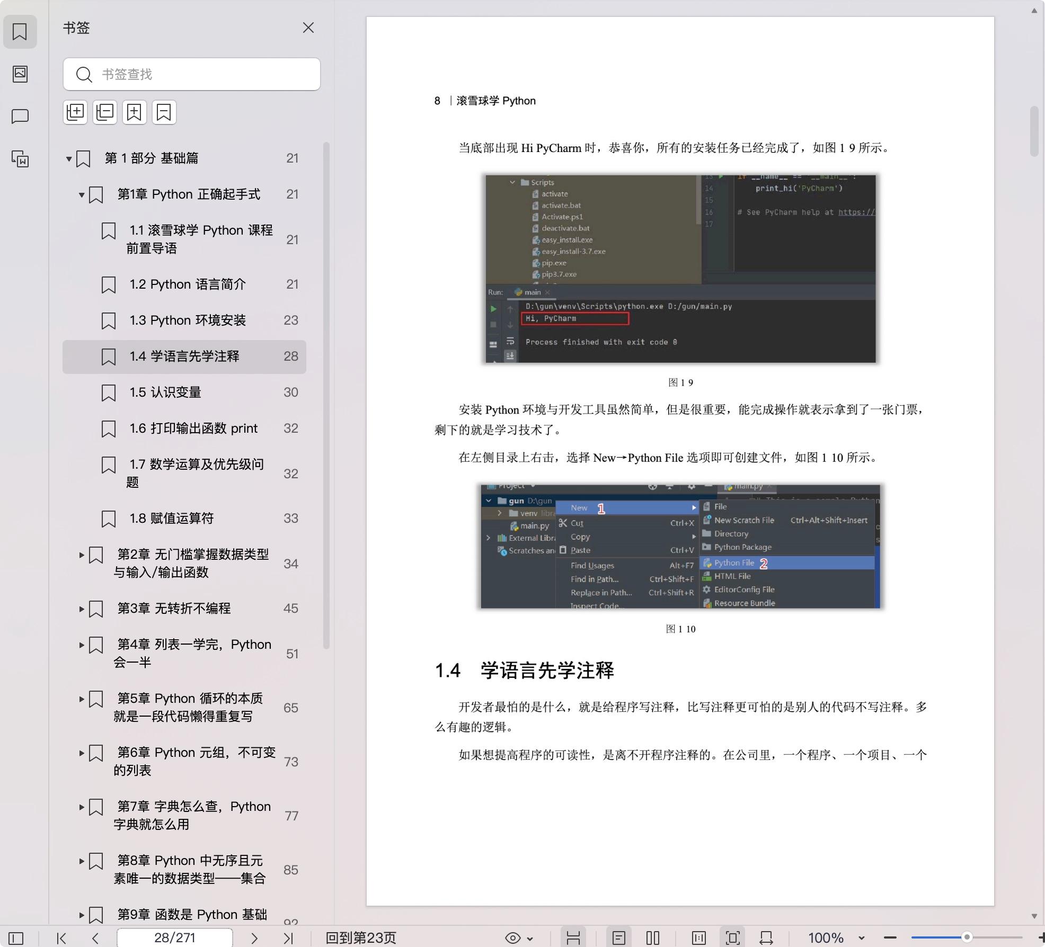
Task: Toggle the fit page icon
Action: click(733, 938)
